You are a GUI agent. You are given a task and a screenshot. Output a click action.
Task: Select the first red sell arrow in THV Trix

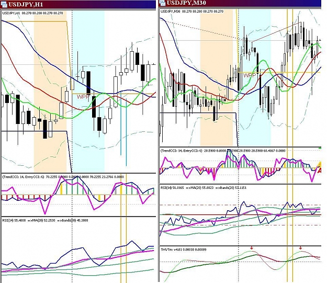252,248
